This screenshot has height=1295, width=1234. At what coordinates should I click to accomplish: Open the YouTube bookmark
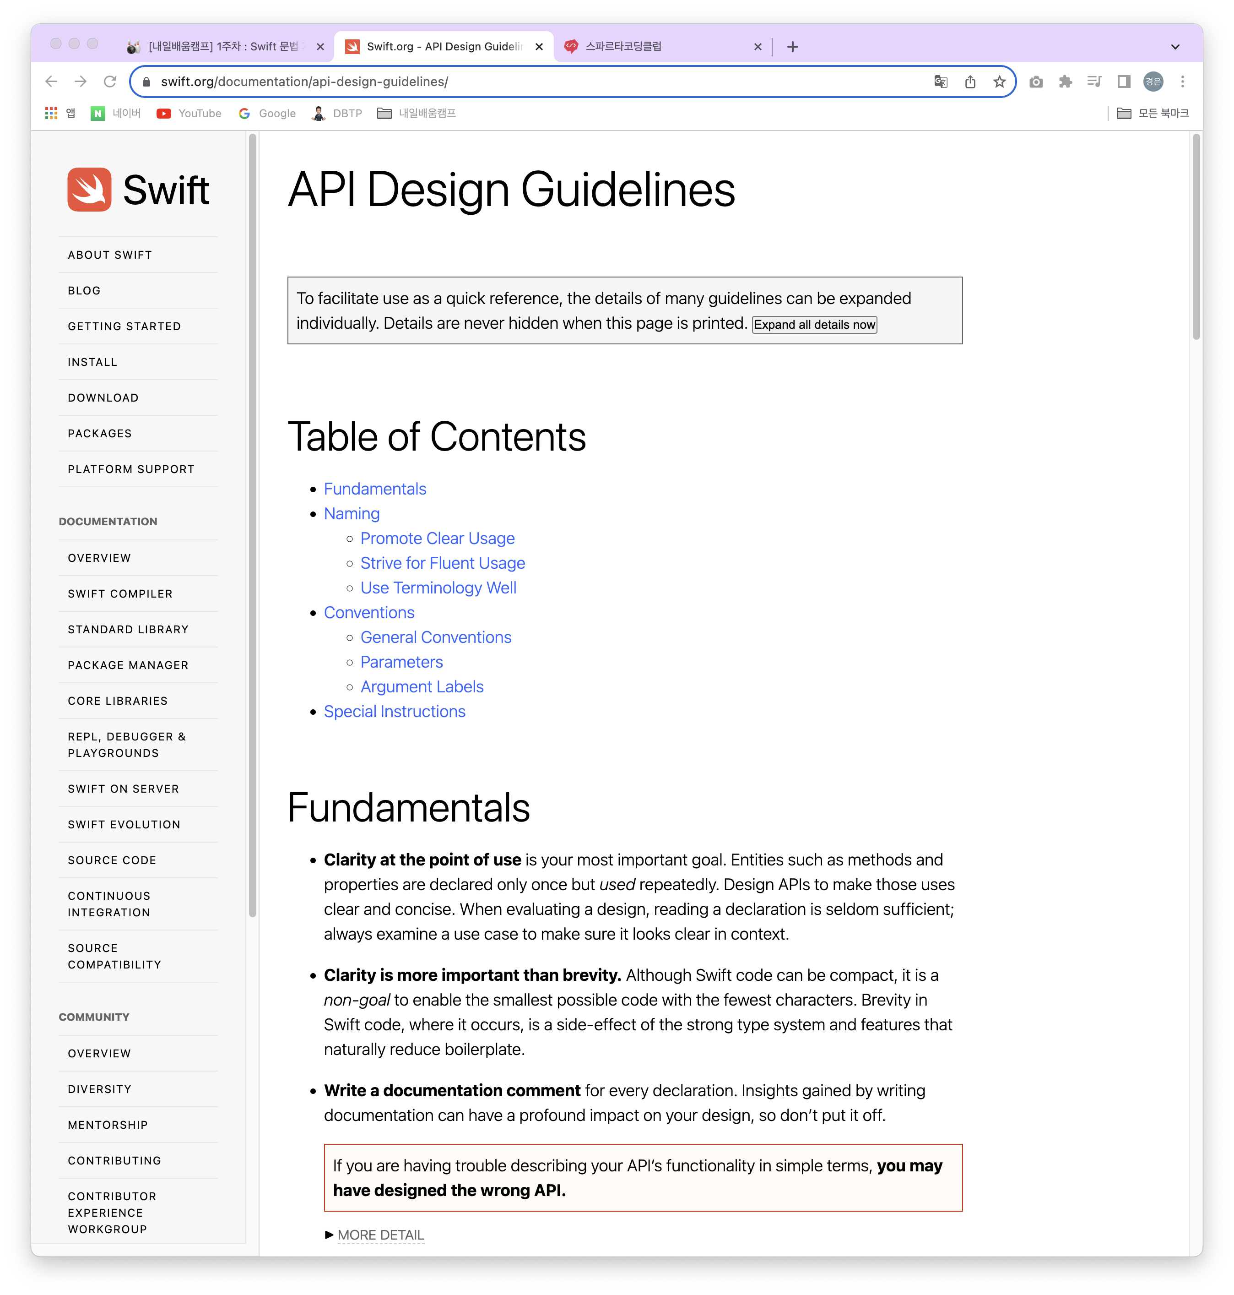(x=189, y=113)
